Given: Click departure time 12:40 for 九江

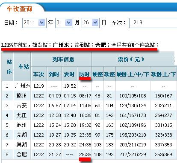Looking at the screenshot, I should [70, 115].
